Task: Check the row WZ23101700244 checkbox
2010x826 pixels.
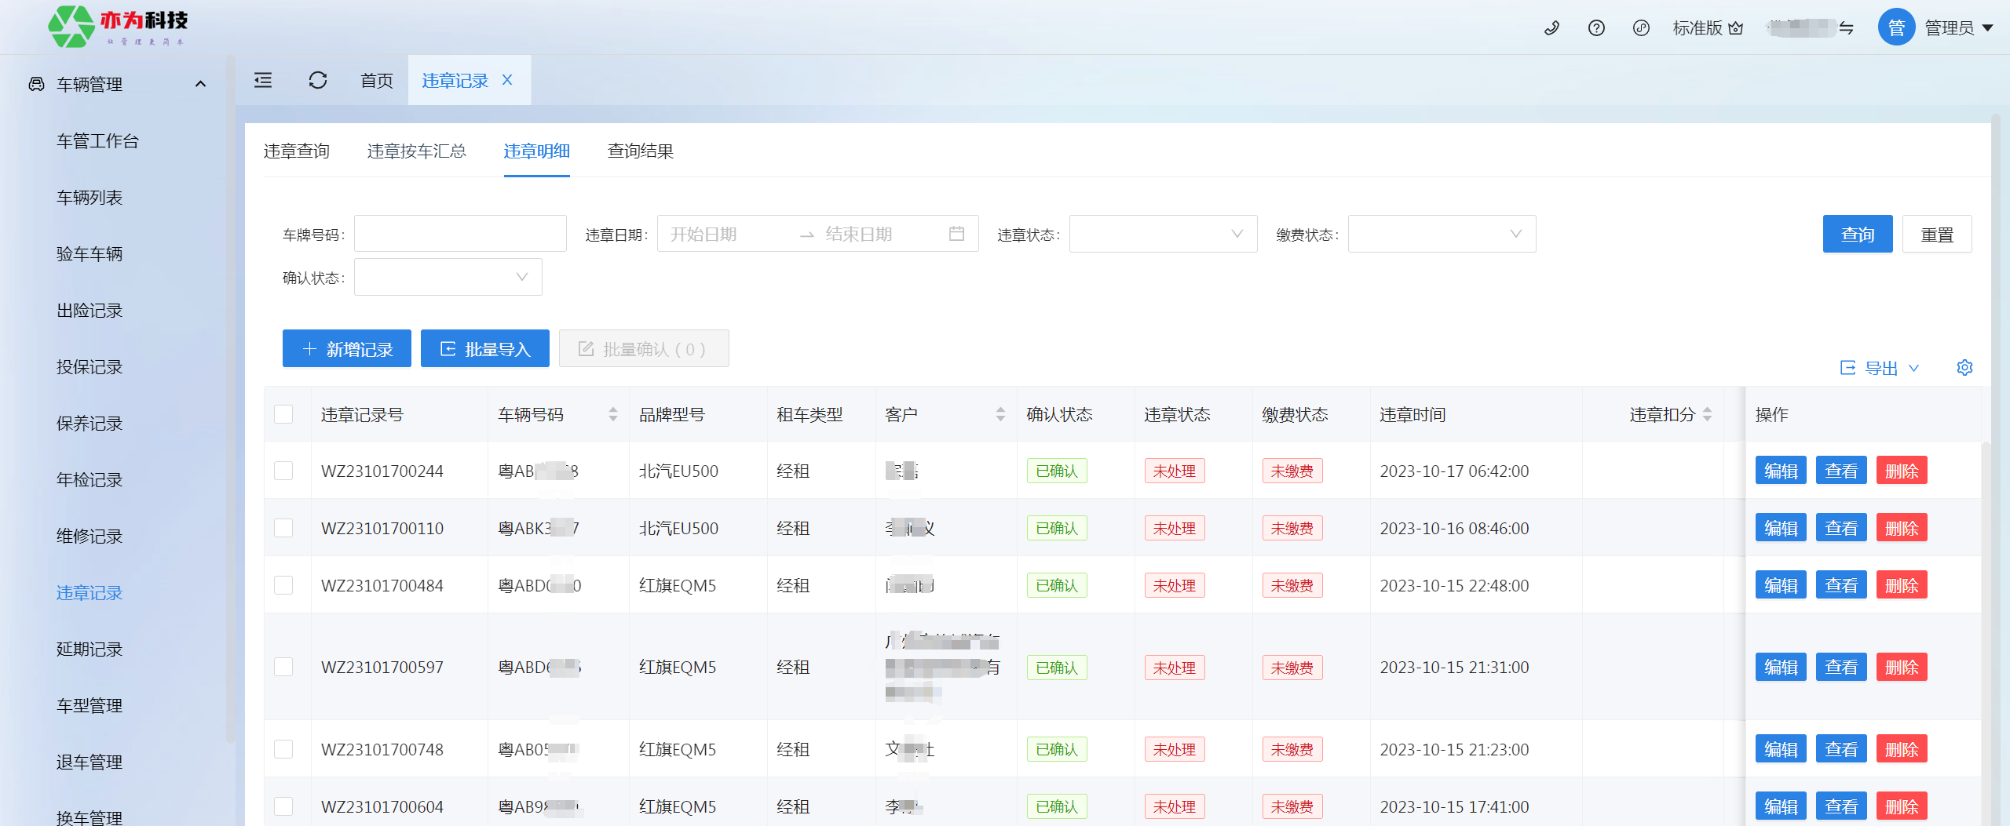Action: tap(283, 471)
